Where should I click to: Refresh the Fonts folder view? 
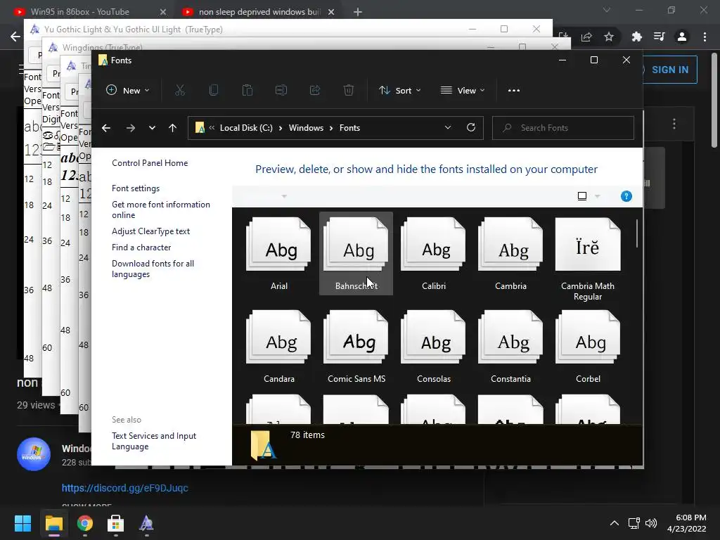click(471, 128)
